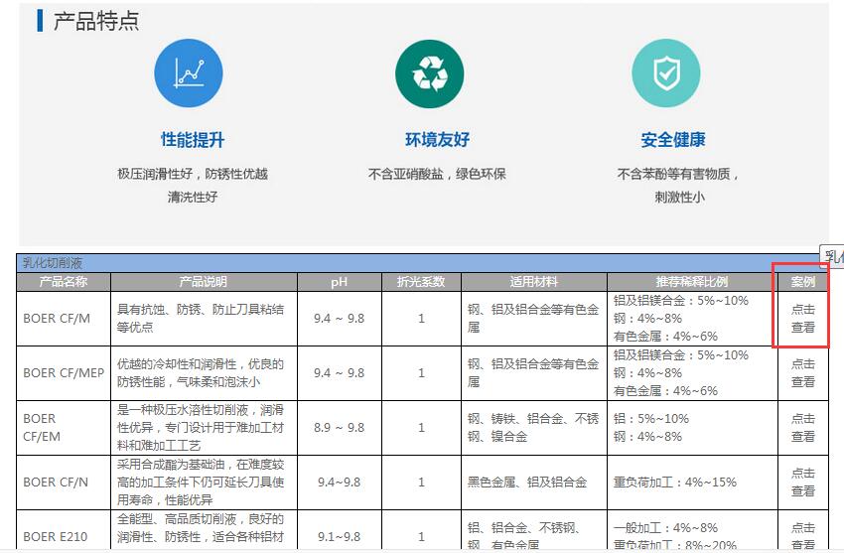Click the teal shield checkmark icon
844x553 pixels.
(x=666, y=73)
